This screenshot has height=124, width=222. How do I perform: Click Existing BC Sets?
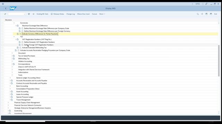click(42, 14)
